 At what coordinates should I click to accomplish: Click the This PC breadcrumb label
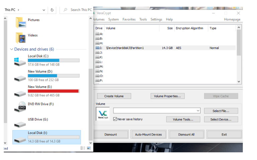pos(10,10)
